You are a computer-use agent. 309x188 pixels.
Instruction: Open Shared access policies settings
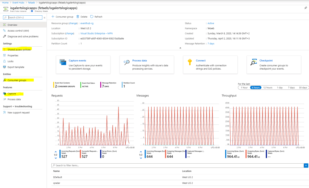click(19, 49)
